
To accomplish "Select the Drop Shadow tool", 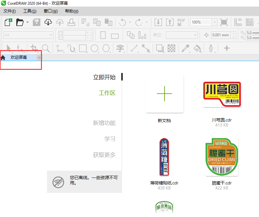I will (x=160, y=48).
